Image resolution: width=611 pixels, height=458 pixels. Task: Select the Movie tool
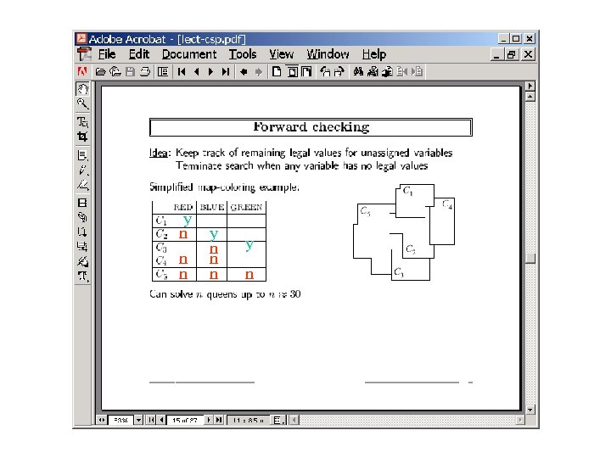82,203
